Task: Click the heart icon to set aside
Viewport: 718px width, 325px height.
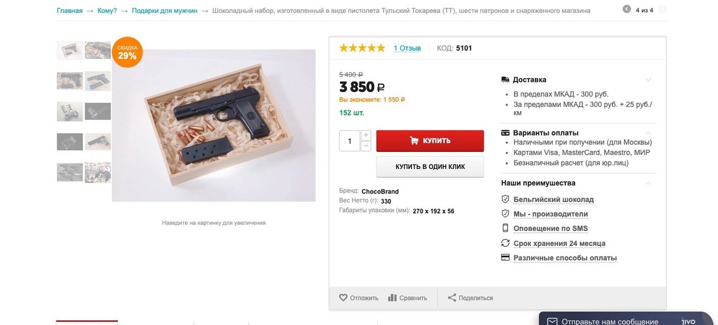Action: 343,298
